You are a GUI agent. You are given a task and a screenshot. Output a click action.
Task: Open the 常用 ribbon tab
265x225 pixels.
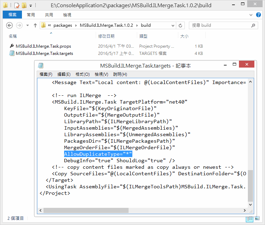[31, 15]
